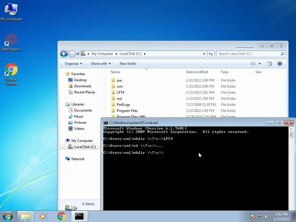Maximize the cmd.exe window
The image size is (296, 222).
(279, 123)
